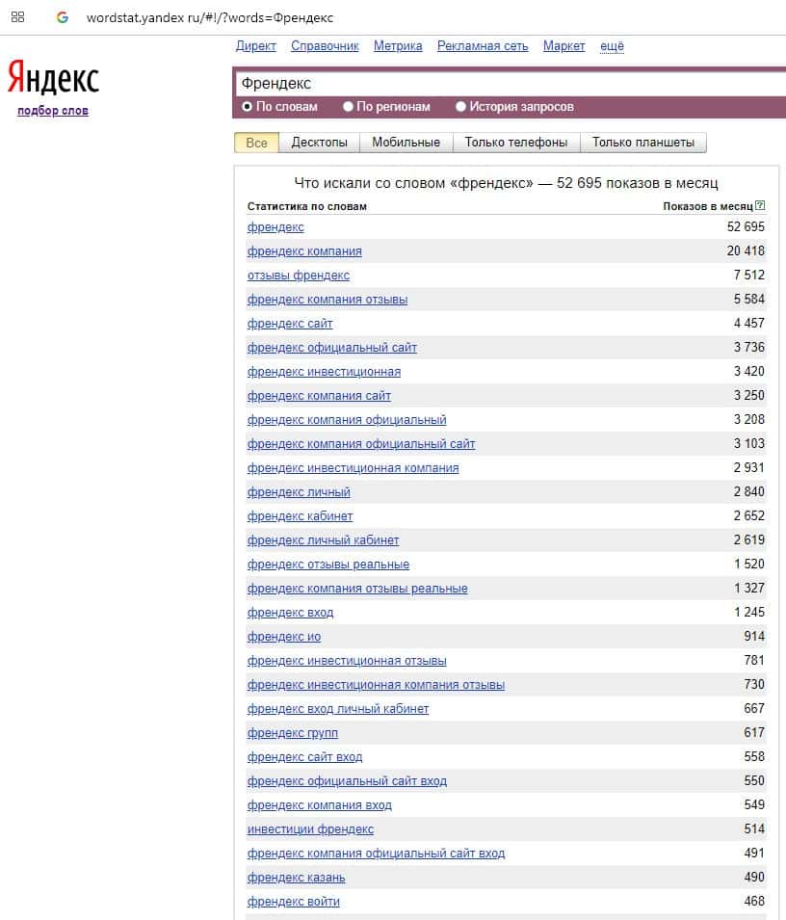Open the френдекс казань keyword link

[x=297, y=877]
